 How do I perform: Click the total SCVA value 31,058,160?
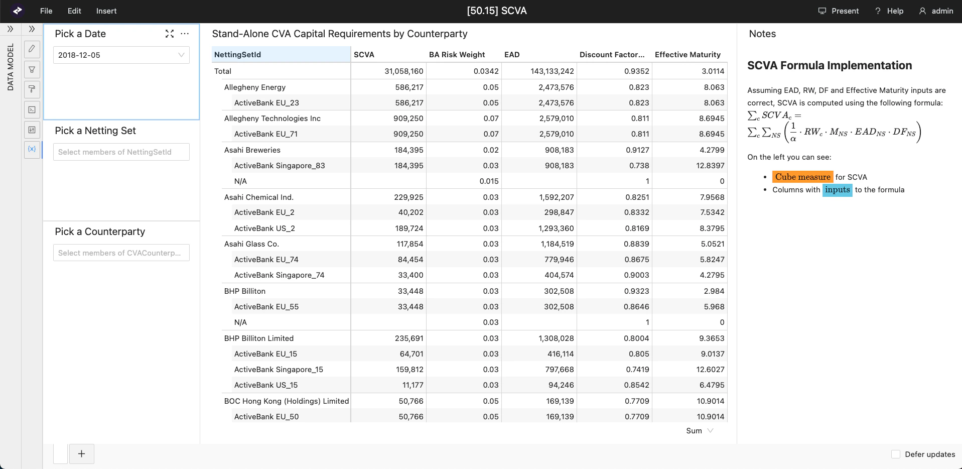point(404,71)
